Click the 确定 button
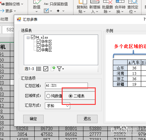This screenshot has width=146, height=140. (33, 119)
